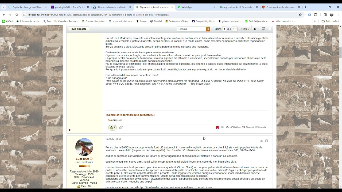This screenshot has height=192, width=342.
Task: Click Luca1990 profile avatar picture
Action: point(84,147)
